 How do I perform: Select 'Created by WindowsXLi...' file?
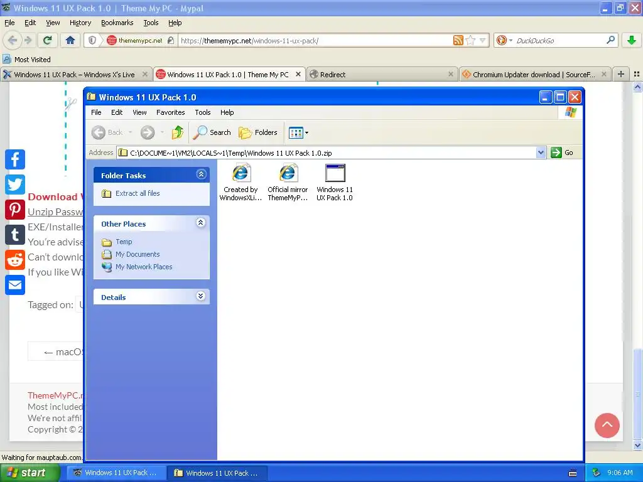click(240, 183)
